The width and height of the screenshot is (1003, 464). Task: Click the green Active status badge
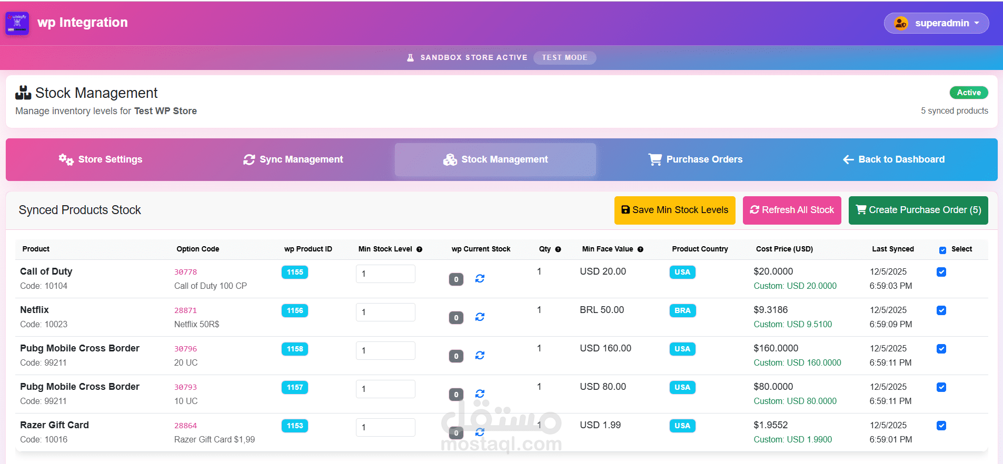coord(969,93)
